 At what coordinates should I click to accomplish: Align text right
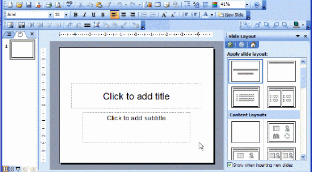coord(132,15)
